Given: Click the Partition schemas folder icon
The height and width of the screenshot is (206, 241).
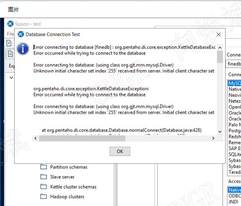Looking at the screenshot, I should (x=44, y=167).
